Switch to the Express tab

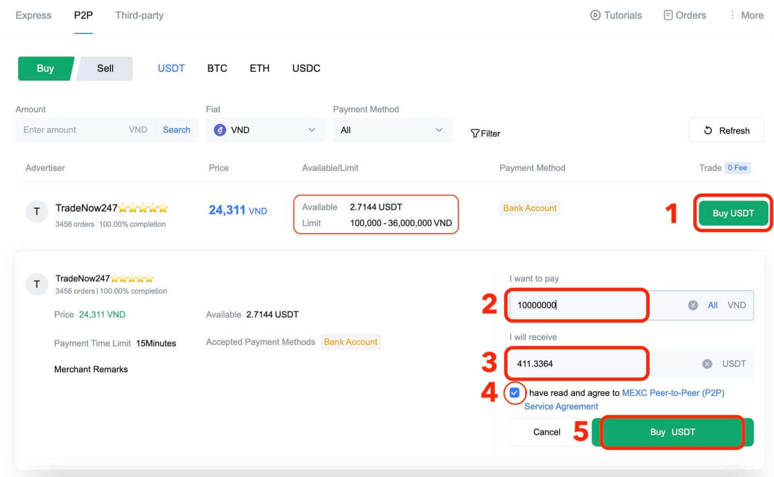33,15
